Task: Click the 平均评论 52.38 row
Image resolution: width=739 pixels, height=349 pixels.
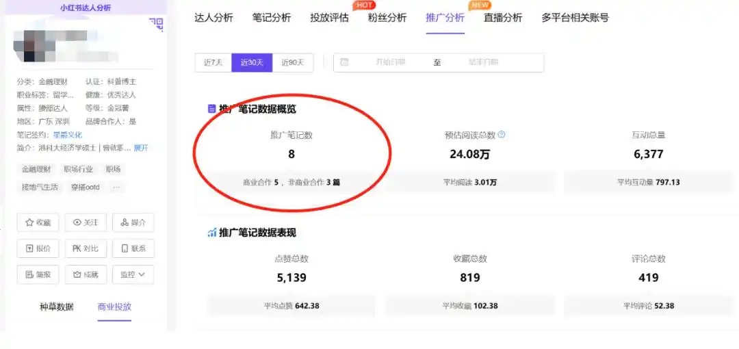Action: tap(649, 306)
